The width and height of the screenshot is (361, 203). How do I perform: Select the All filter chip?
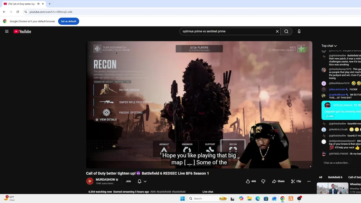tap(320, 177)
